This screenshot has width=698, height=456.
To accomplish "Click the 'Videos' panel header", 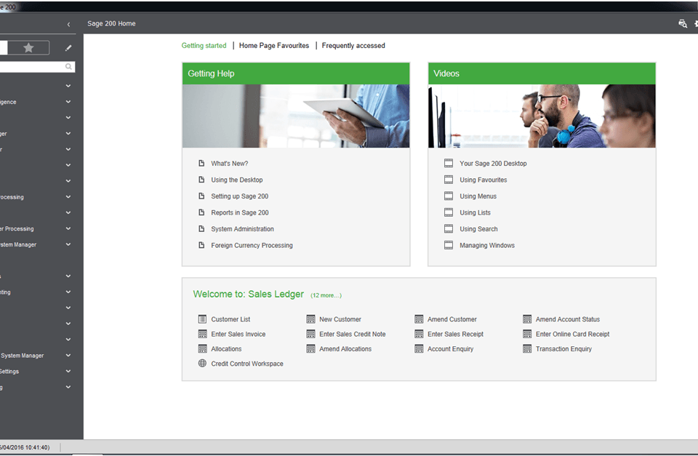I will (542, 73).
